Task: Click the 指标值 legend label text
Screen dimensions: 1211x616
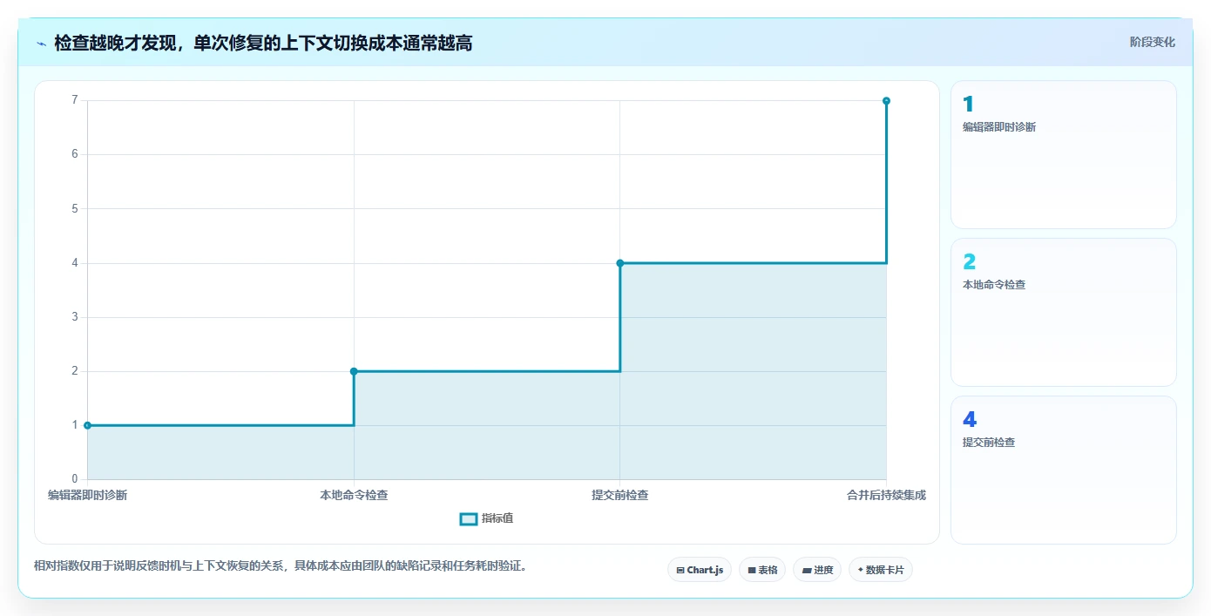Action: [497, 518]
